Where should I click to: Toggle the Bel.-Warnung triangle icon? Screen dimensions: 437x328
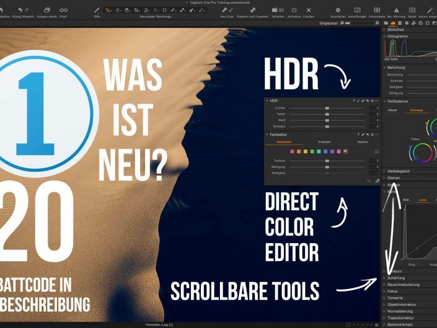coord(396,10)
